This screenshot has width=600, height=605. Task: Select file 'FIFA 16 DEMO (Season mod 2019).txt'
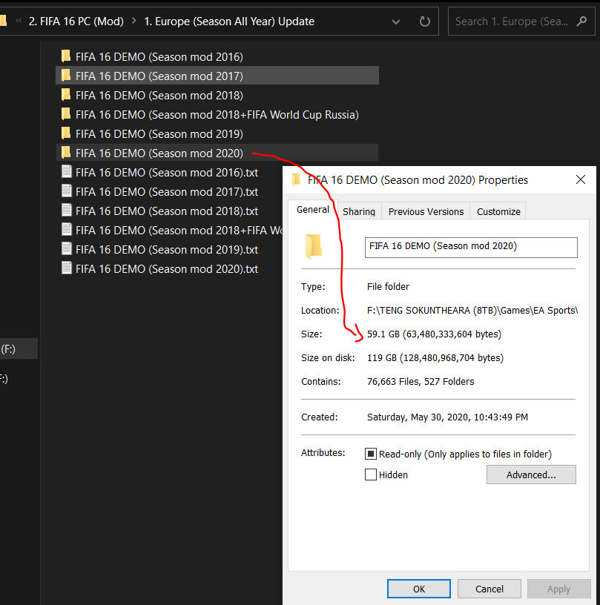coord(167,250)
